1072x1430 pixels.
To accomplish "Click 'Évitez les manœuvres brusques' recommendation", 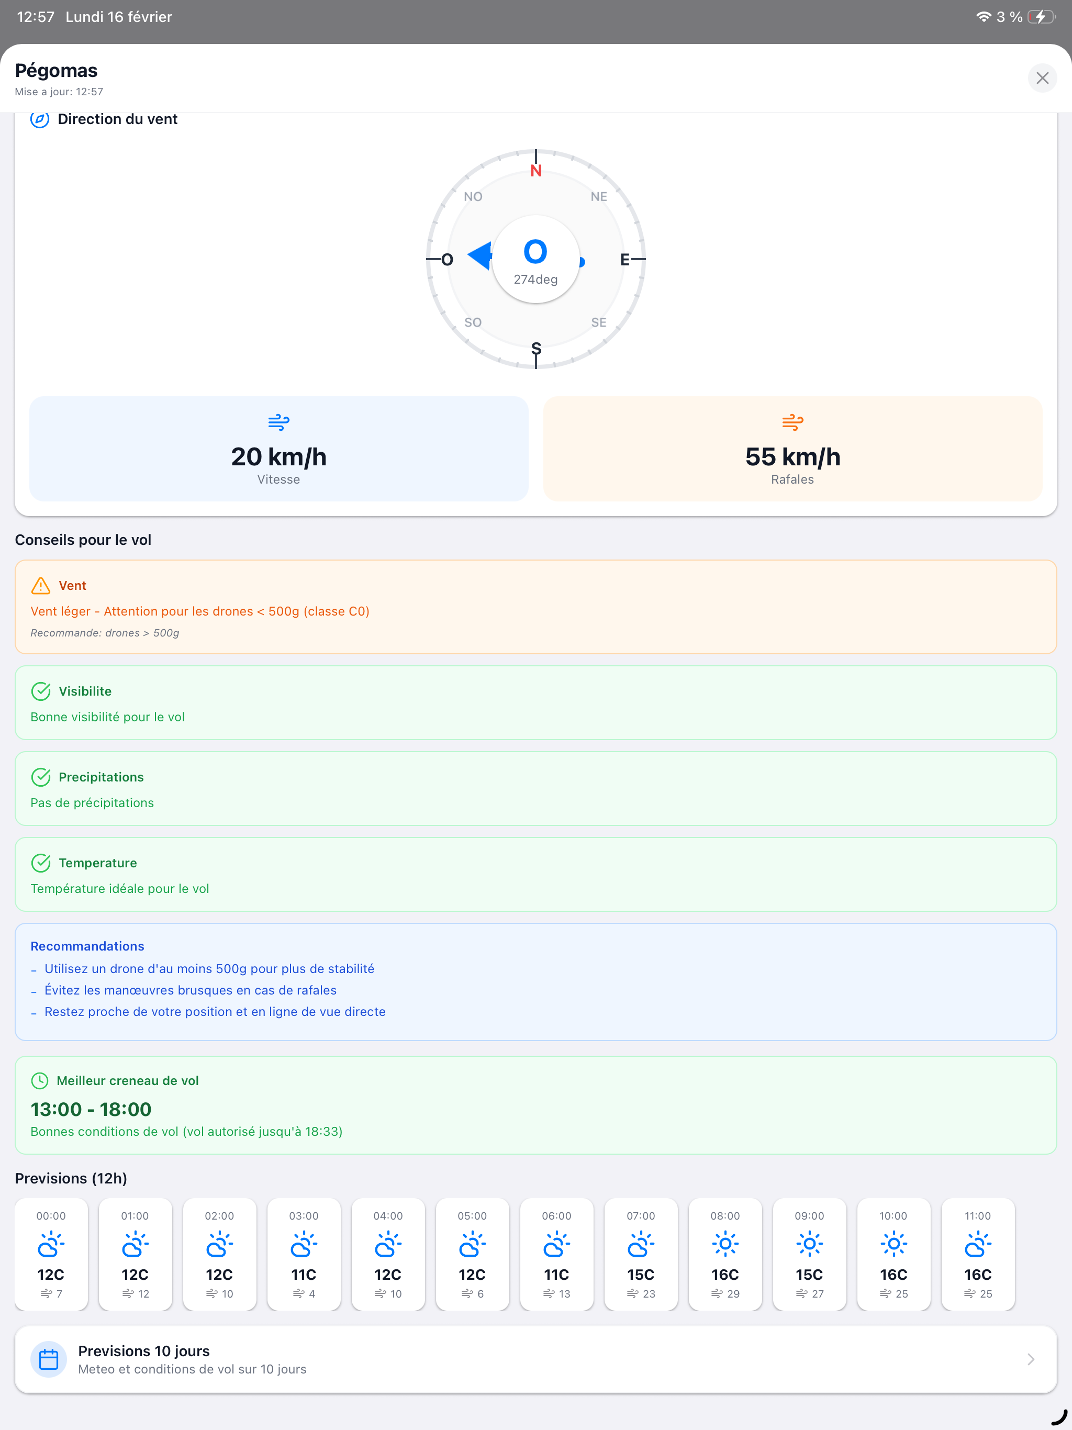I will click(x=190, y=990).
